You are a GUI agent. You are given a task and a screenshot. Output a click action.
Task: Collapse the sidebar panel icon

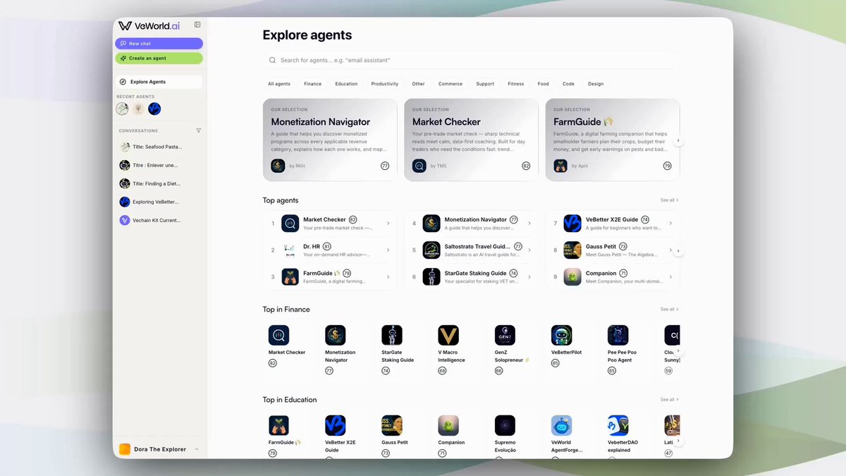click(x=197, y=25)
